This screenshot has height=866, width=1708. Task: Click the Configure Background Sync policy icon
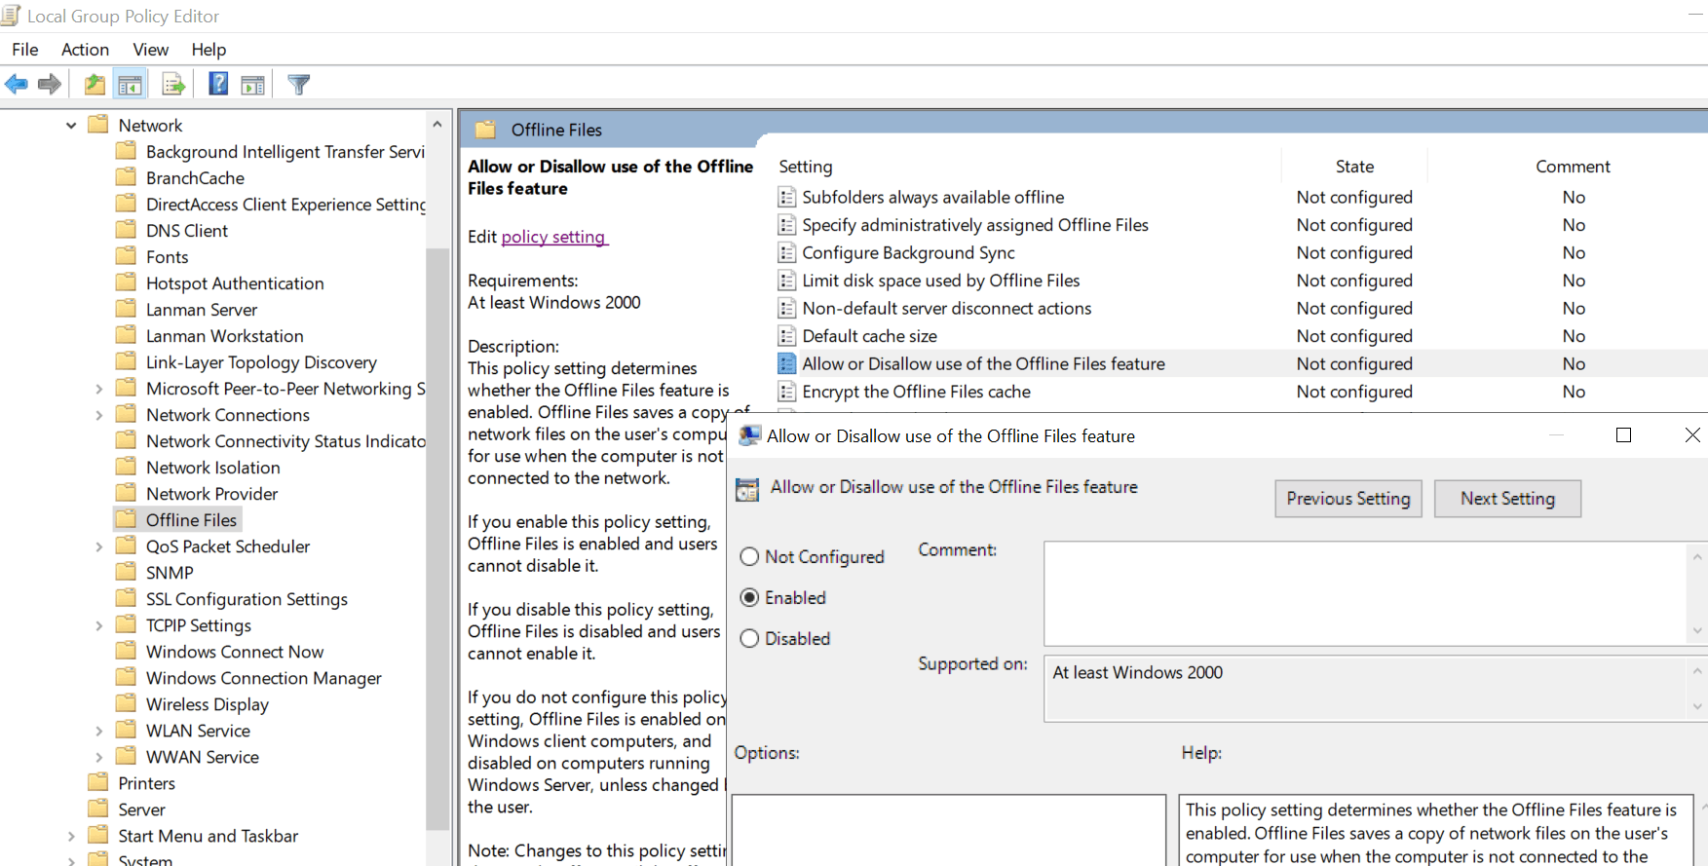click(x=787, y=253)
